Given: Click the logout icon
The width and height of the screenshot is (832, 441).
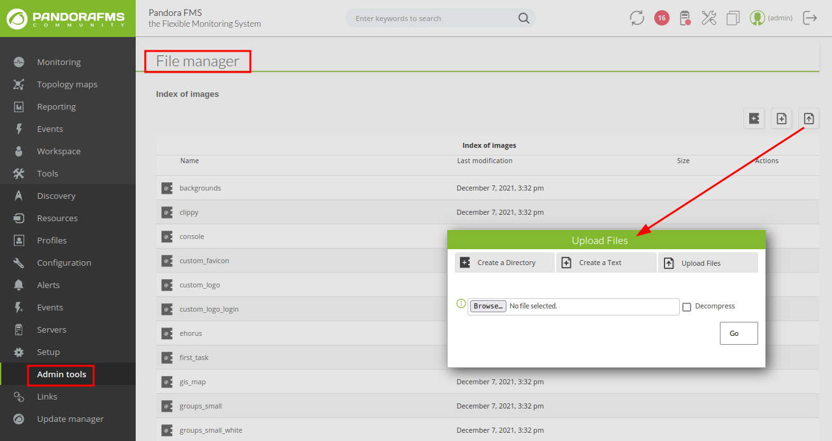Looking at the screenshot, I should (810, 18).
